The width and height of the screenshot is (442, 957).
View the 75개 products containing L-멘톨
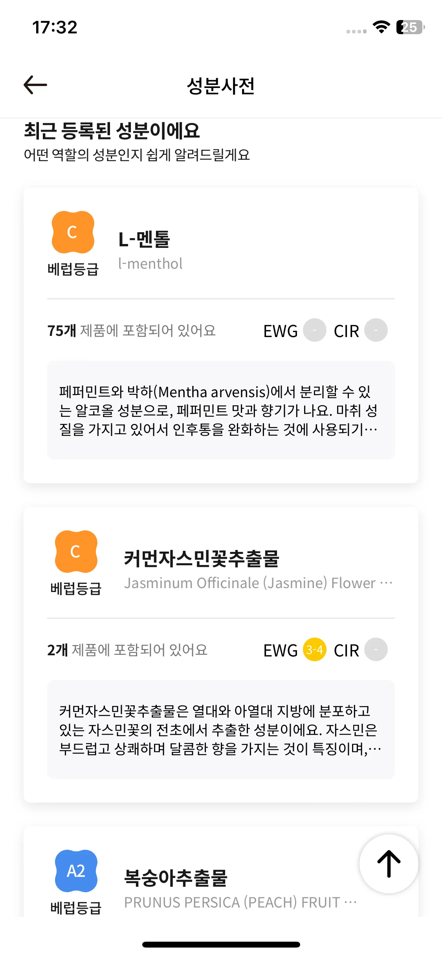132,331
